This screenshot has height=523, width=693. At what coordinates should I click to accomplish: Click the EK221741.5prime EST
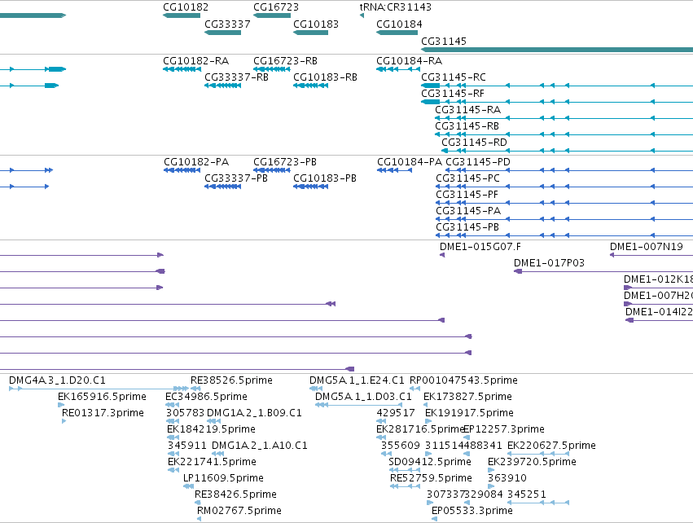(x=173, y=470)
